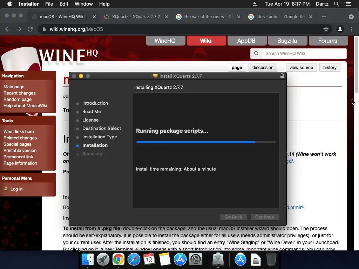Screen dimensions: 359x269
Task: Open the Printable version link
Action: coord(20,151)
